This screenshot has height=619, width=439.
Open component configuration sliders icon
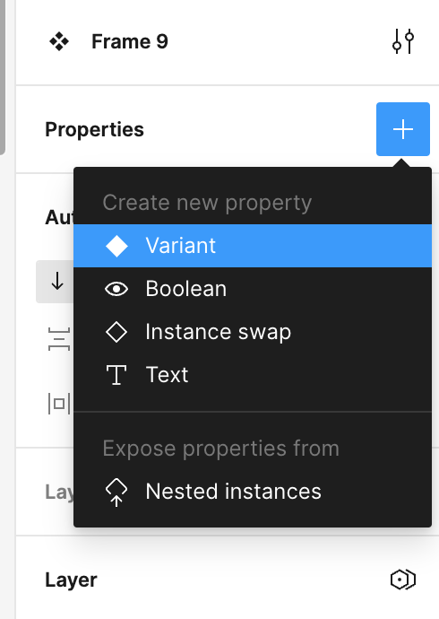coord(403,41)
